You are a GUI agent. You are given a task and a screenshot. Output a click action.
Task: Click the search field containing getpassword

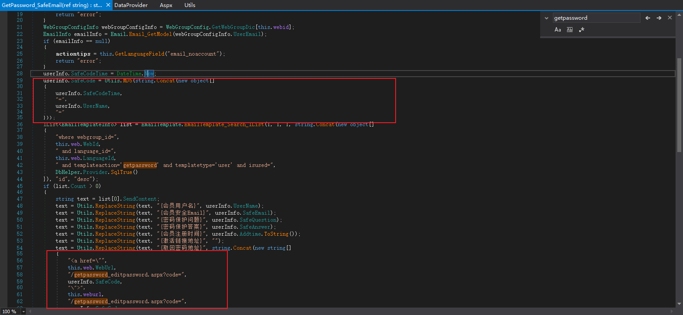click(596, 18)
